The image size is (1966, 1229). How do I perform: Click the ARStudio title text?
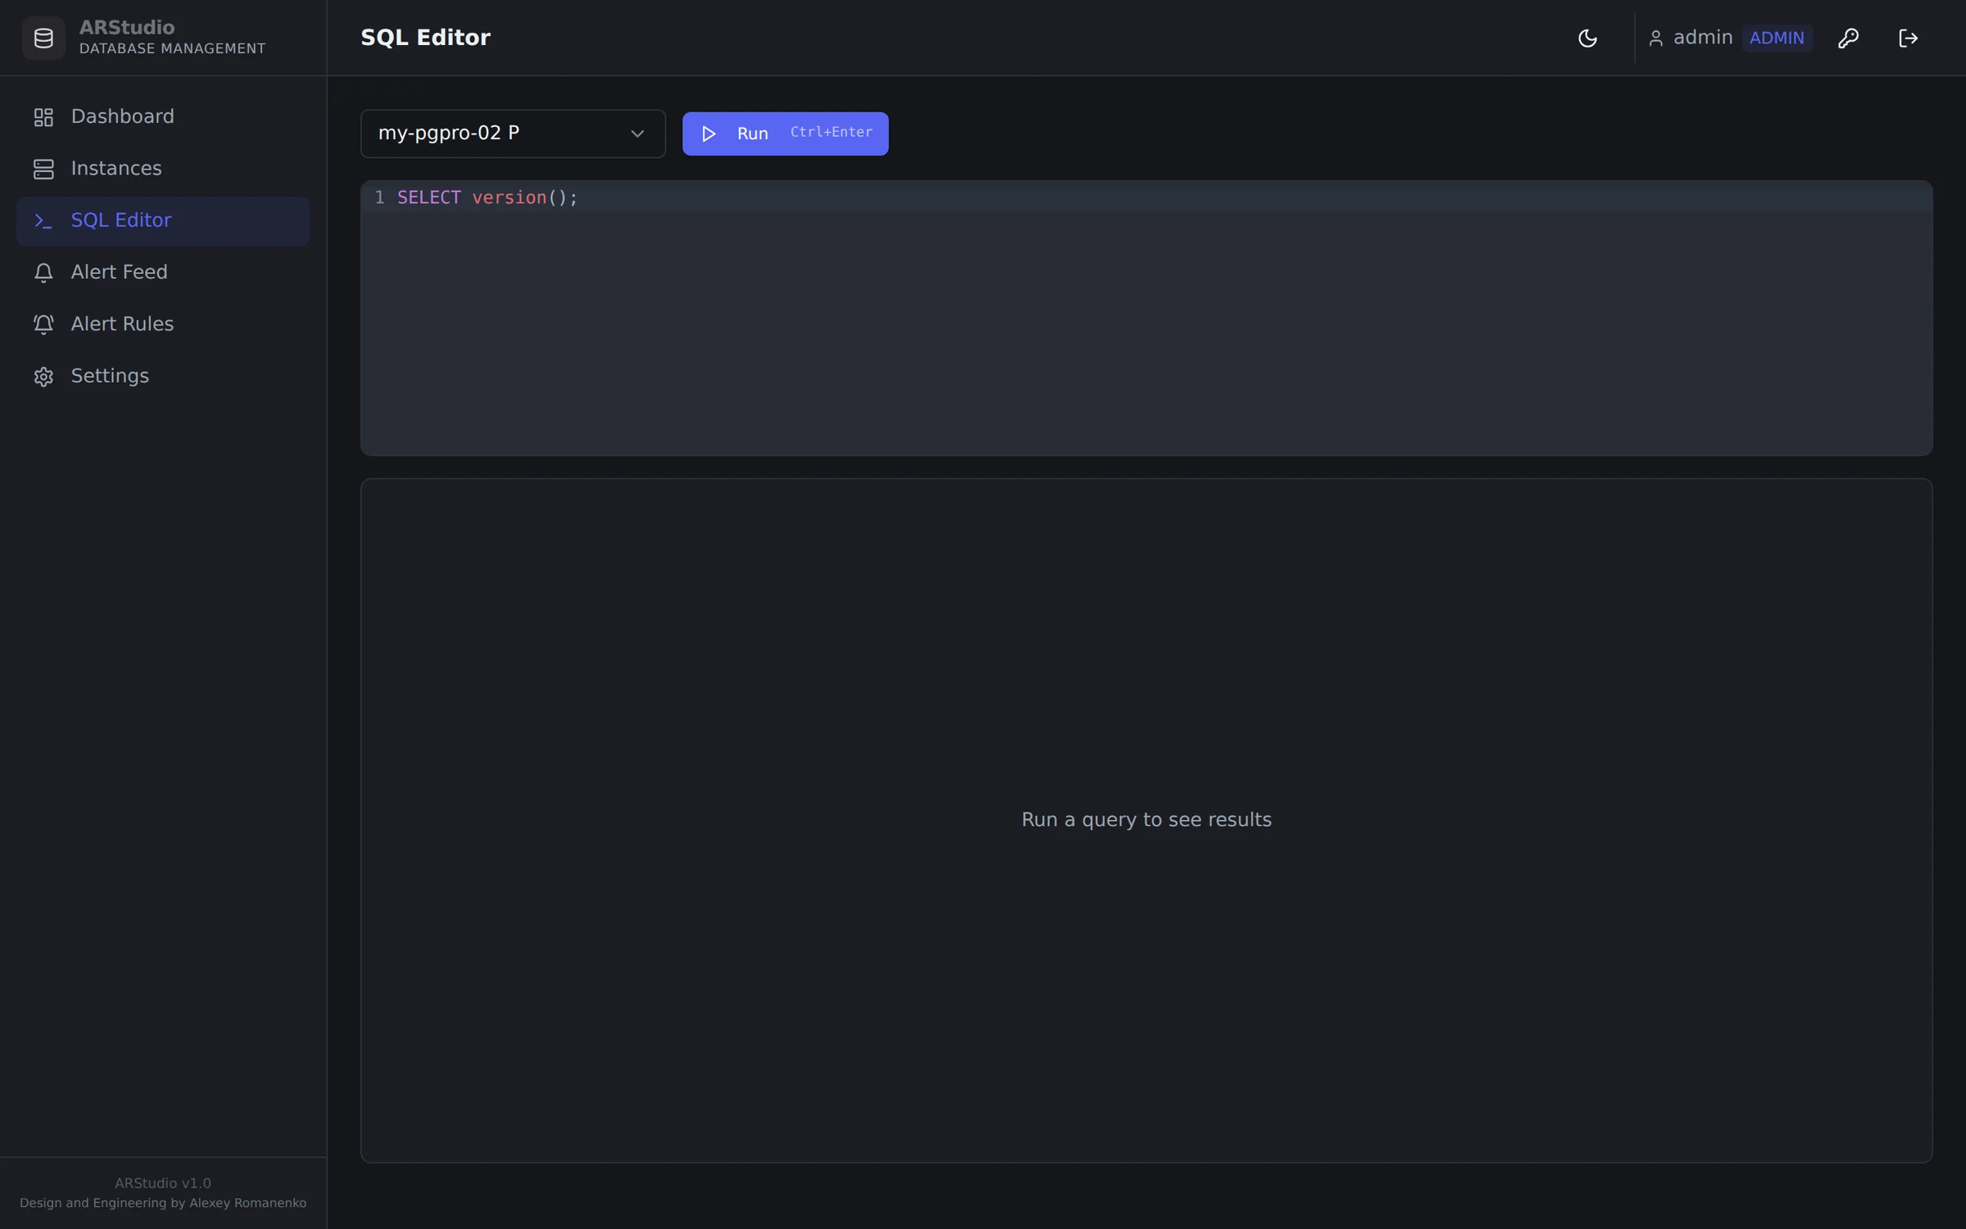[x=127, y=27]
